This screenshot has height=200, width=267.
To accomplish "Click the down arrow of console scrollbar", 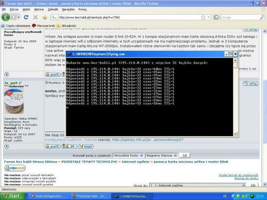I will pos(235,134).
